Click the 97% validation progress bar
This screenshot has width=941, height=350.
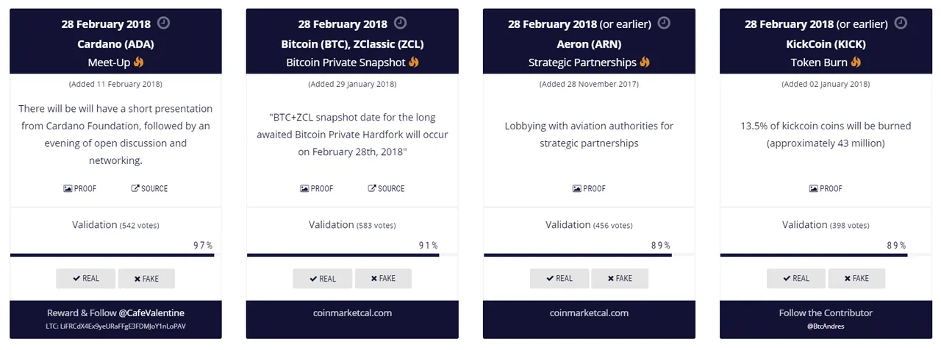[112, 255]
